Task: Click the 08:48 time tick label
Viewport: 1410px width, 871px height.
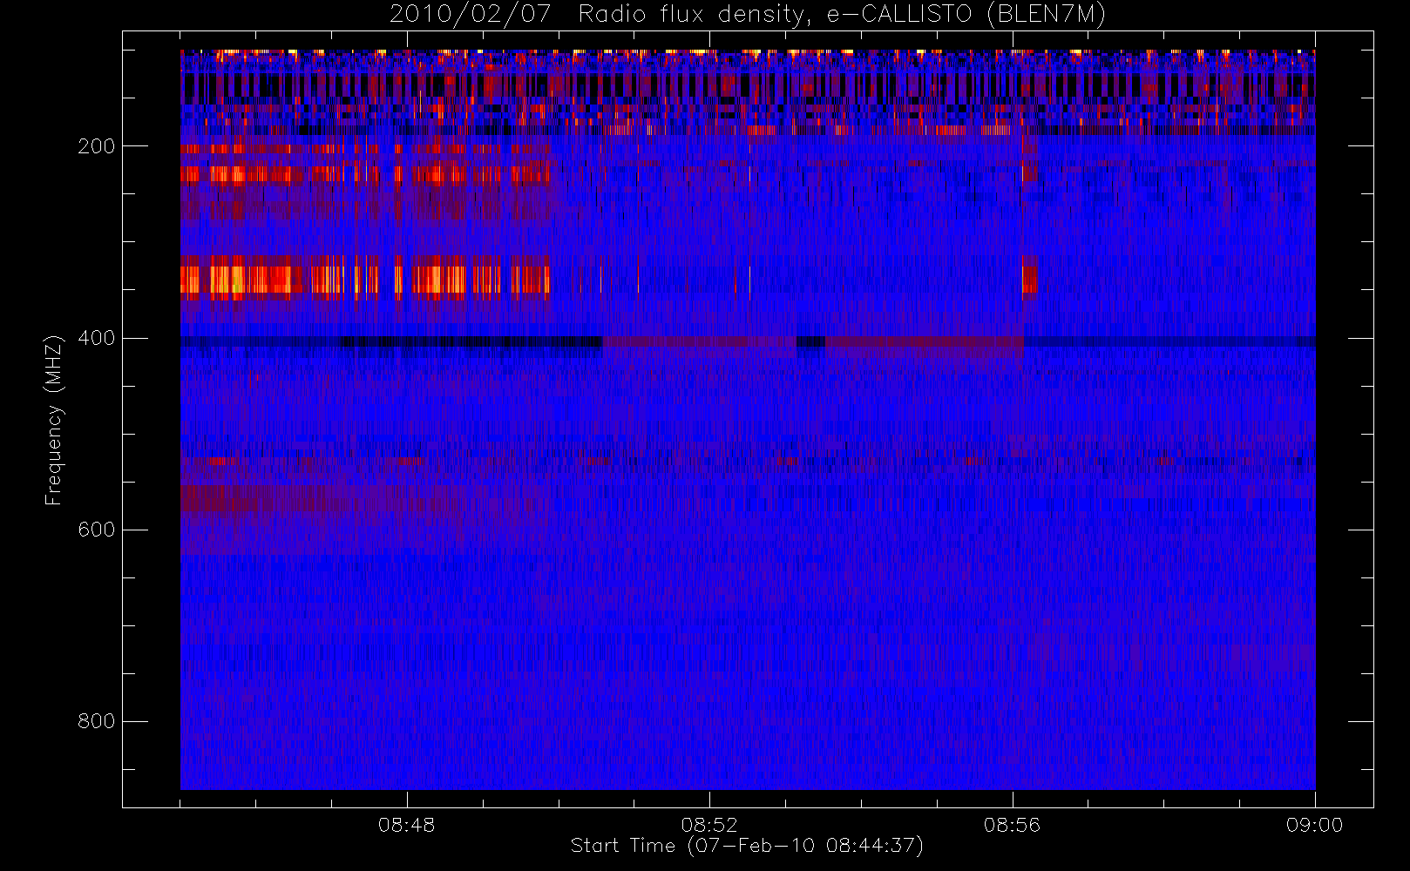Action: click(407, 825)
